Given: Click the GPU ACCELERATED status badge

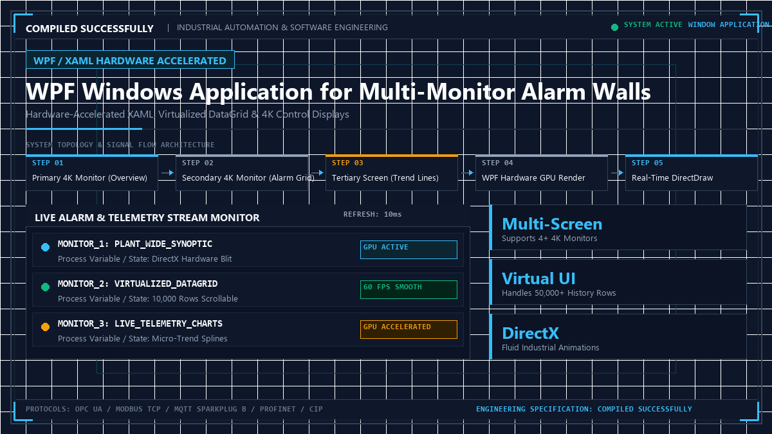Looking at the screenshot, I should 409,330.
